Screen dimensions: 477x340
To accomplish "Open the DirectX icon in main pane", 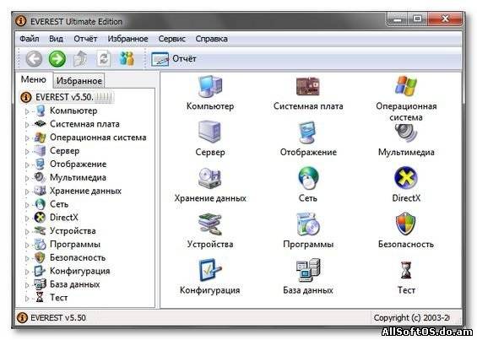I will click(406, 178).
